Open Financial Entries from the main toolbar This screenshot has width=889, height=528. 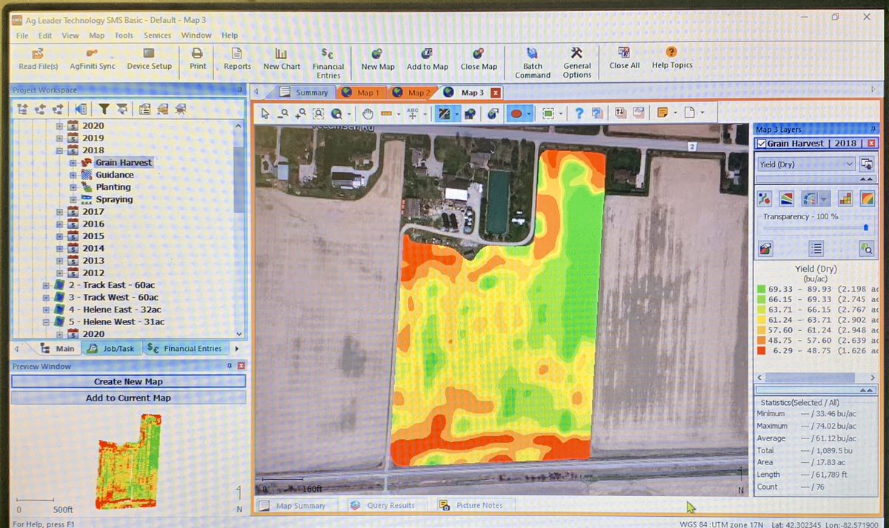pos(328,63)
